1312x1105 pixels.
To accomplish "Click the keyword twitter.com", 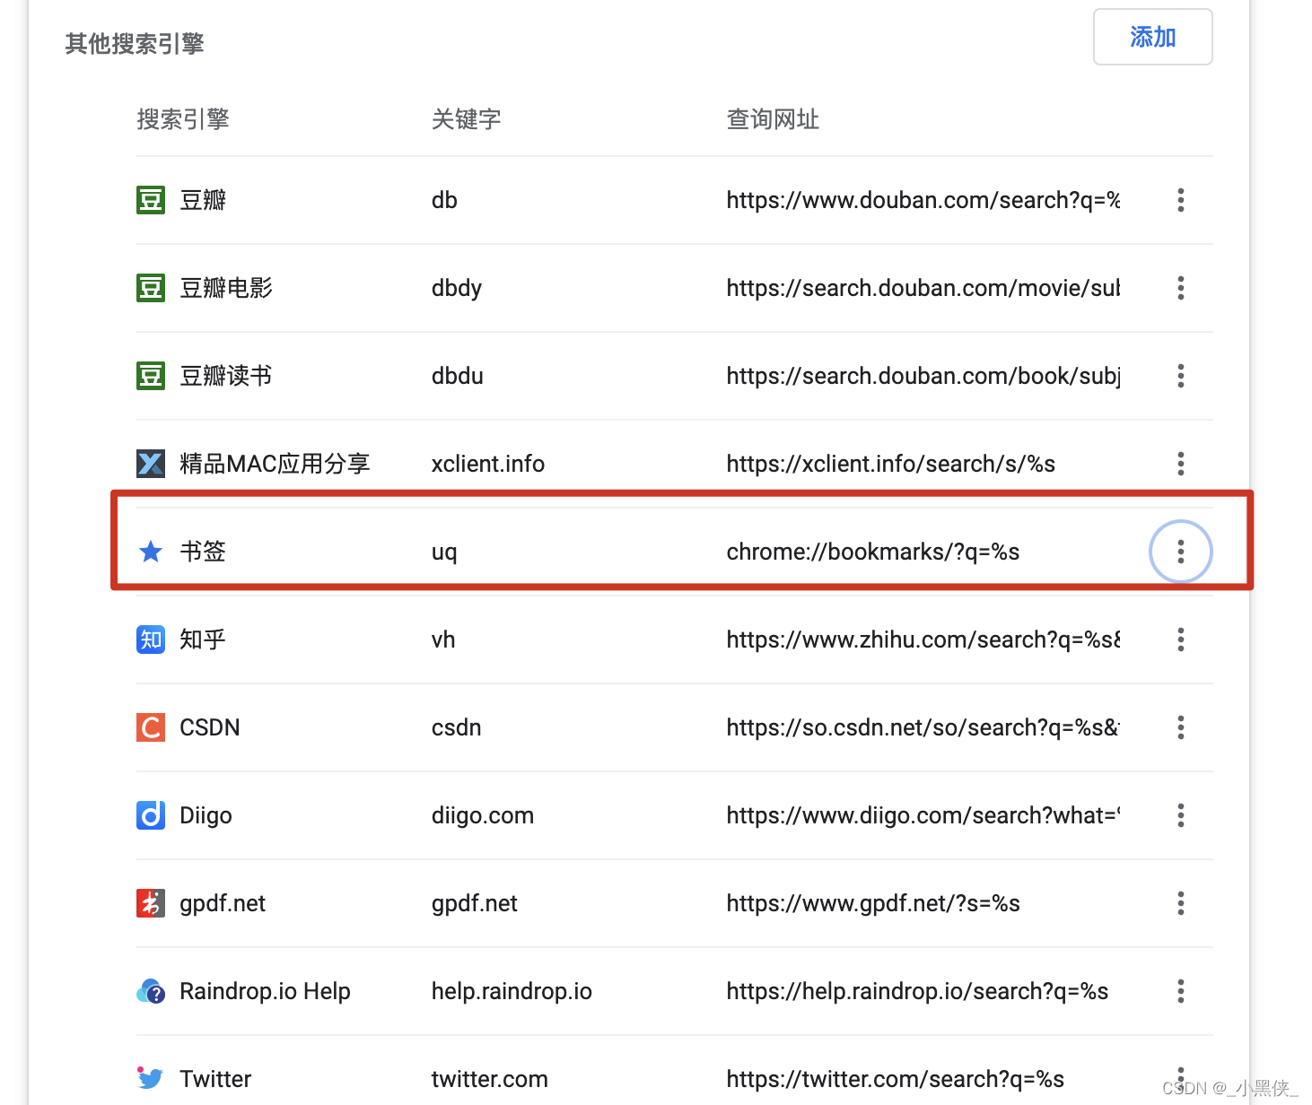I will (x=490, y=1079).
